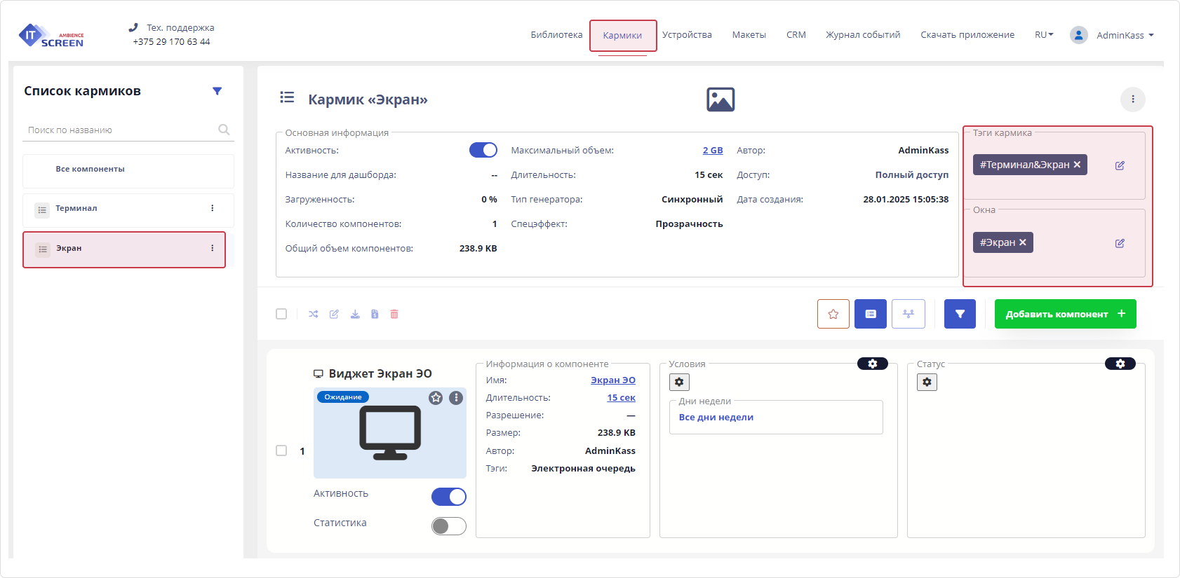This screenshot has height=578, width=1180.
Task: Click the phone number +375 29 170 63 44
Action: [172, 42]
